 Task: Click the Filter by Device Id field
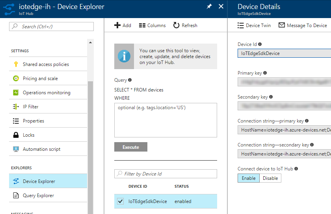pos(165,174)
